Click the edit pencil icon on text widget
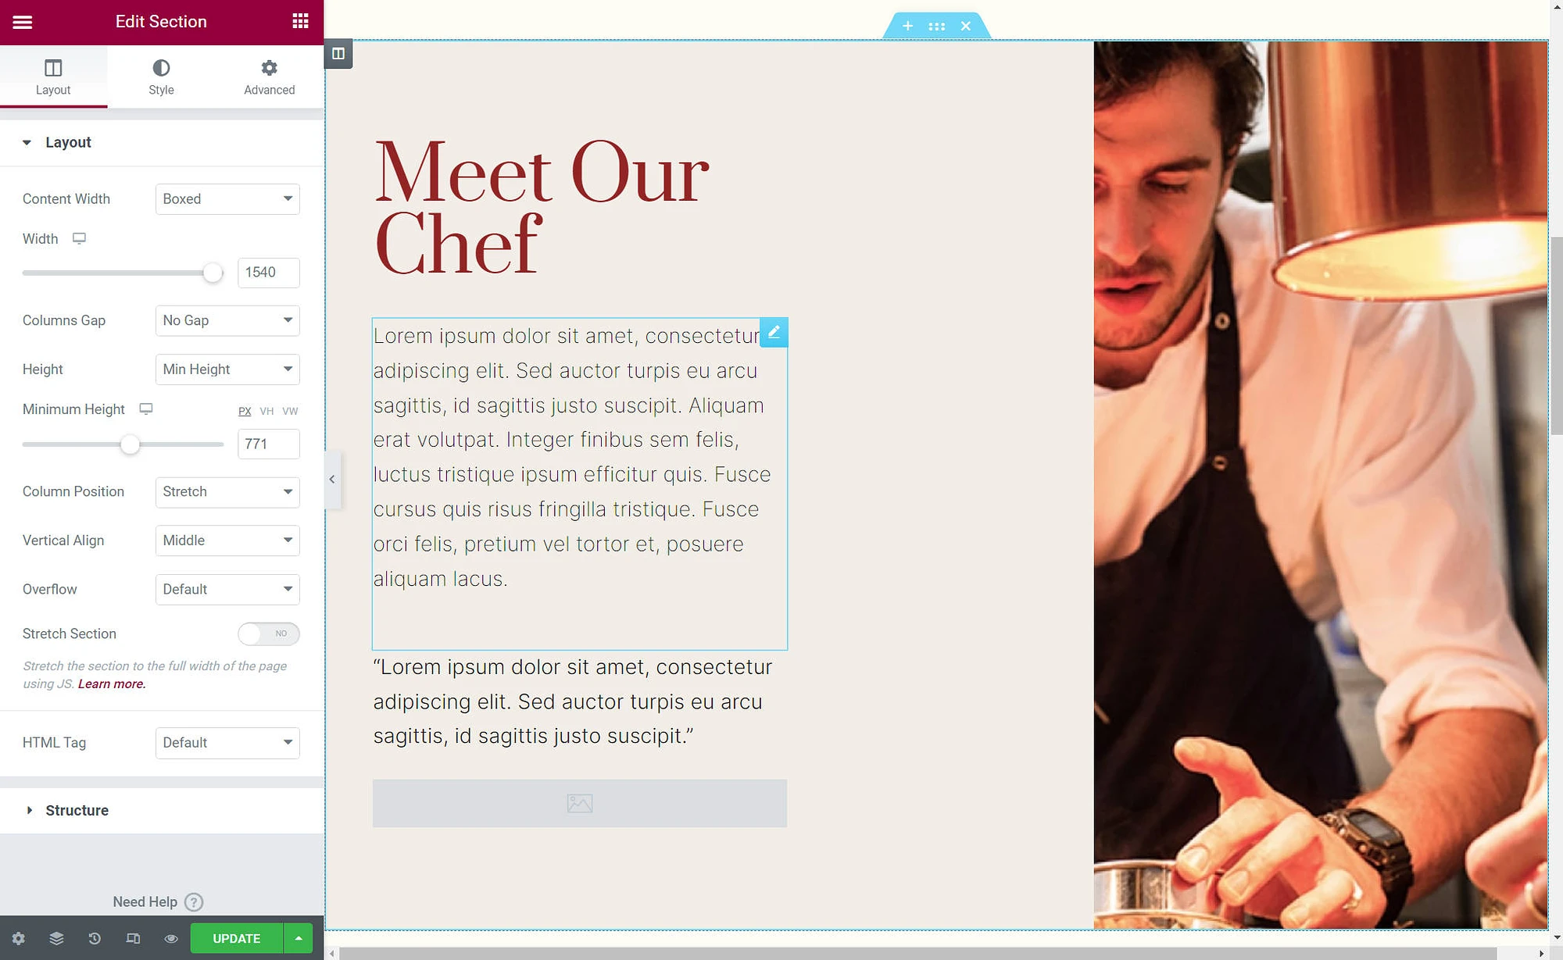The width and height of the screenshot is (1563, 960). [774, 331]
